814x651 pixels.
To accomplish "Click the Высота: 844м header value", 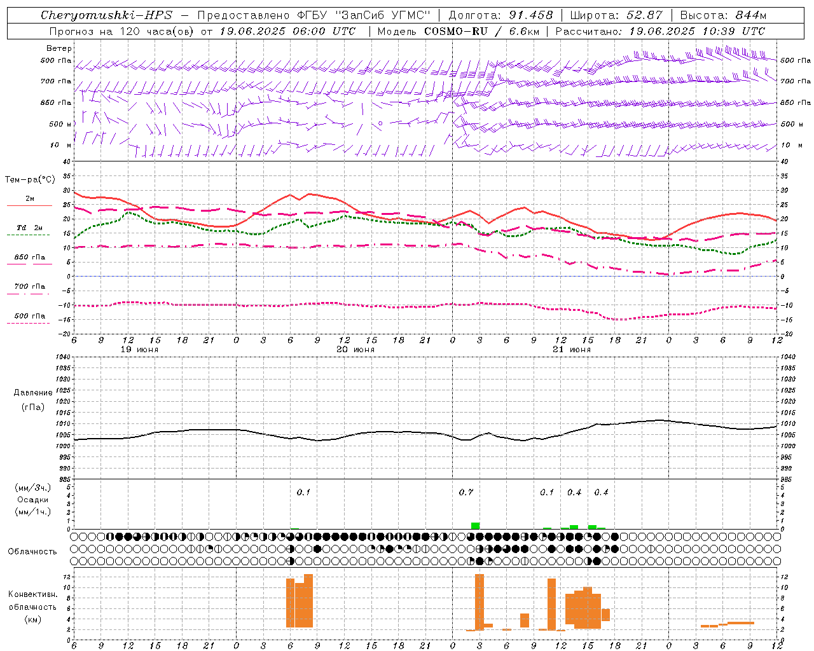I will 723,15.
